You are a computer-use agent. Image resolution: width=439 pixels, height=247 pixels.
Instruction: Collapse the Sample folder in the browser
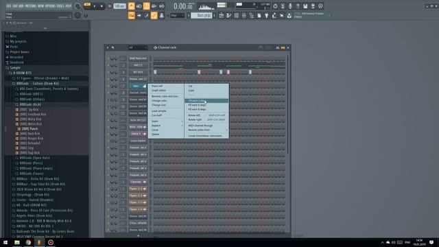coord(15,68)
